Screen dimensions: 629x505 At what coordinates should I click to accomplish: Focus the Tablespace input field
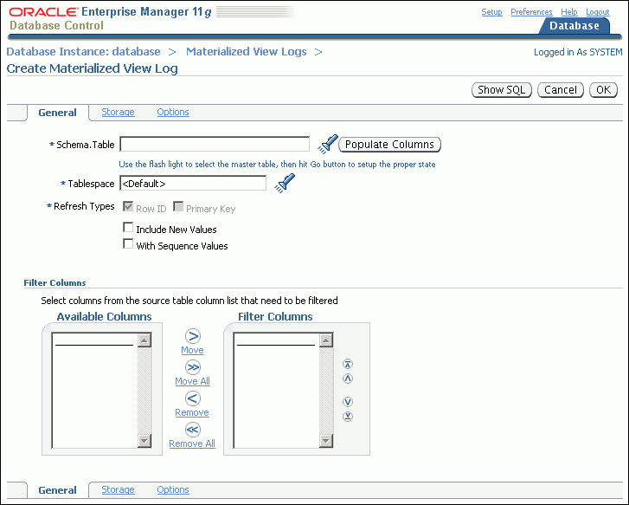click(193, 183)
